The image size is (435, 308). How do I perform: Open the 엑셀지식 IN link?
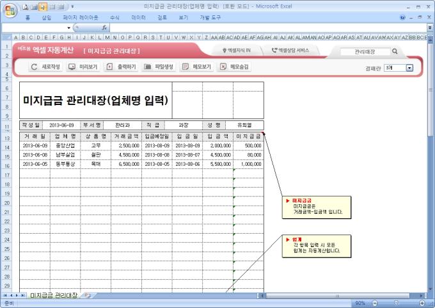coord(235,51)
